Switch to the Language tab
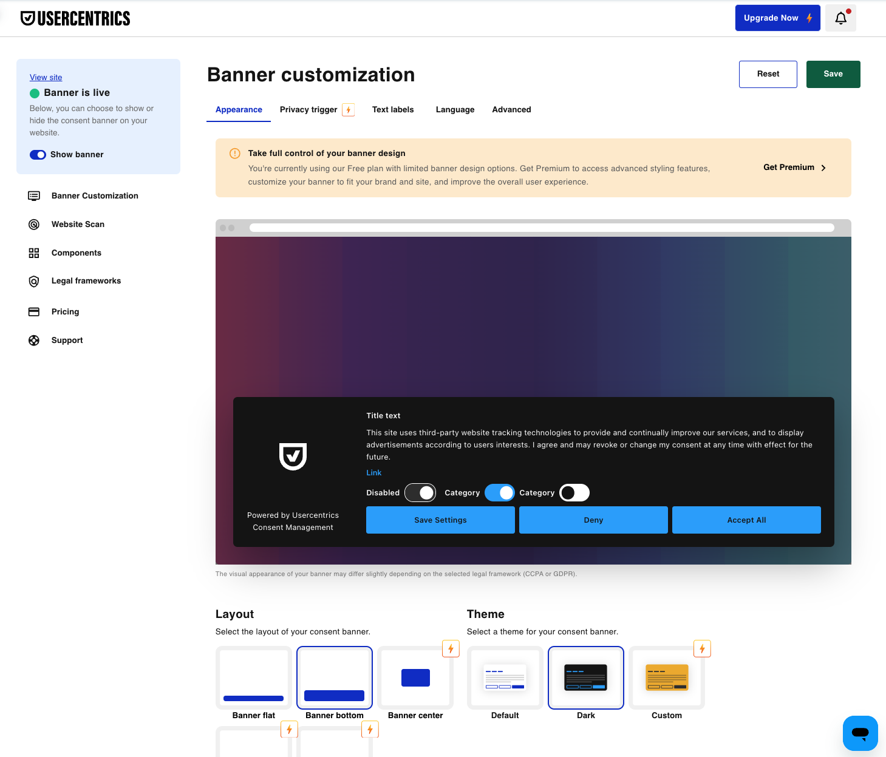Image resolution: width=886 pixels, height=757 pixels. [x=455, y=109]
